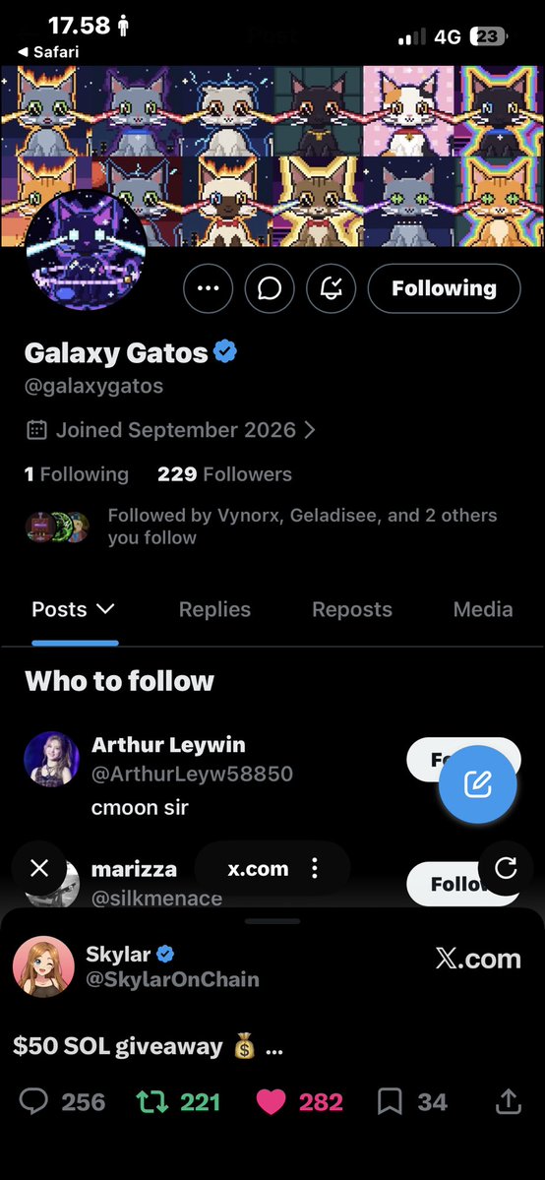
Task: Open the x.com vertical dots menu
Action: pyautogui.click(x=315, y=868)
